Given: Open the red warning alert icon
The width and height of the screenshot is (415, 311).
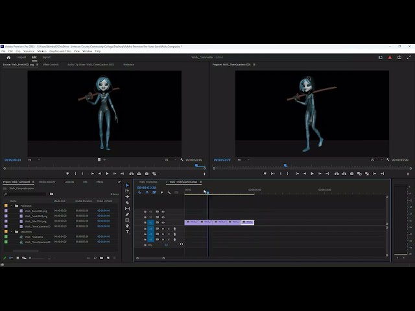Looking at the screenshot, I should (390, 58).
